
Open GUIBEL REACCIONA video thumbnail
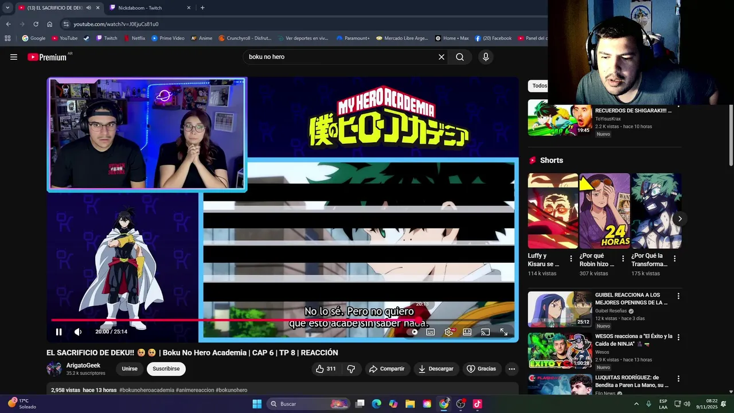pos(560,309)
